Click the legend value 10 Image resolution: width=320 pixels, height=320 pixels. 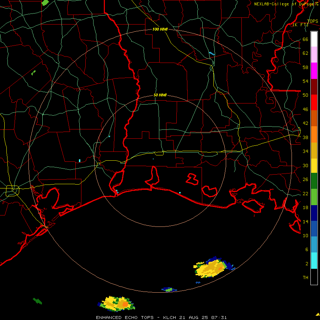click(x=305, y=235)
